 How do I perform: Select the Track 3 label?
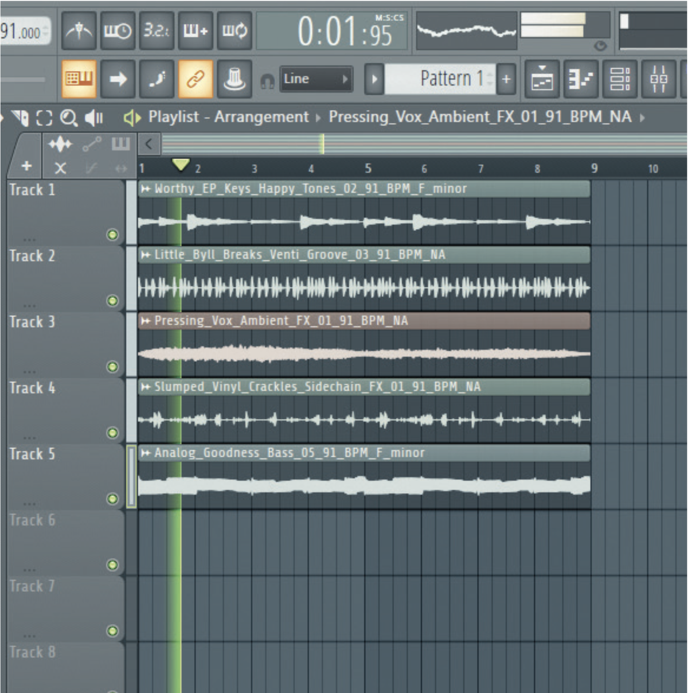(32, 322)
